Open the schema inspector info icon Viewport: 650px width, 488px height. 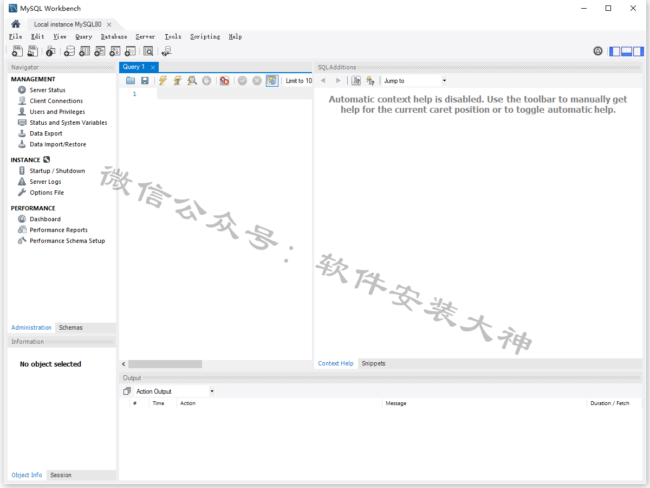50,51
